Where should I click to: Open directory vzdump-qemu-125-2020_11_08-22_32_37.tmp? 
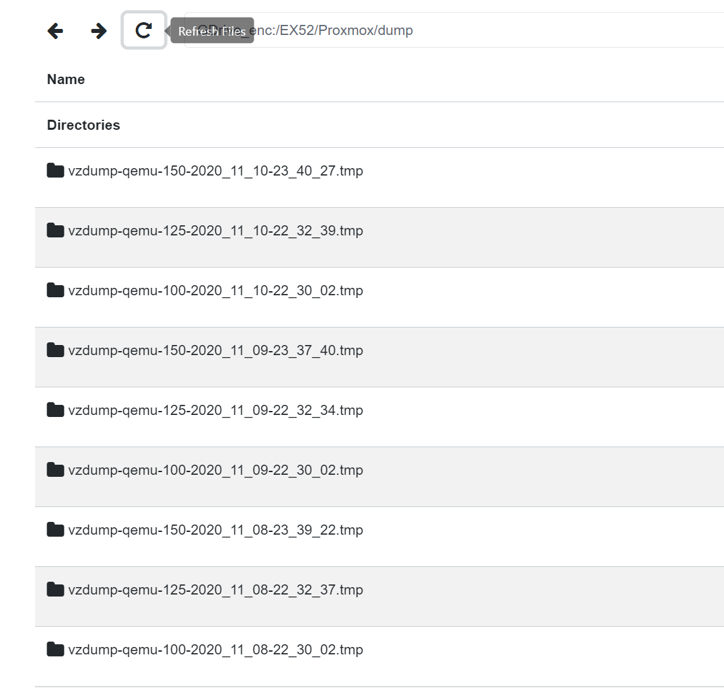[x=215, y=590]
